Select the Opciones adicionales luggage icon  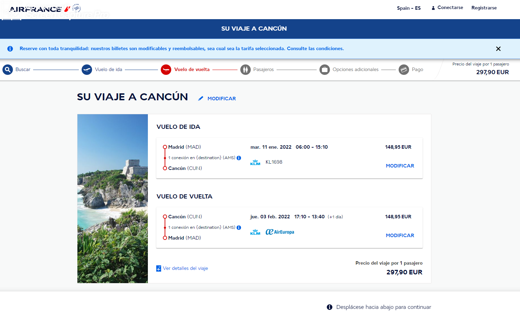[x=325, y=70]
